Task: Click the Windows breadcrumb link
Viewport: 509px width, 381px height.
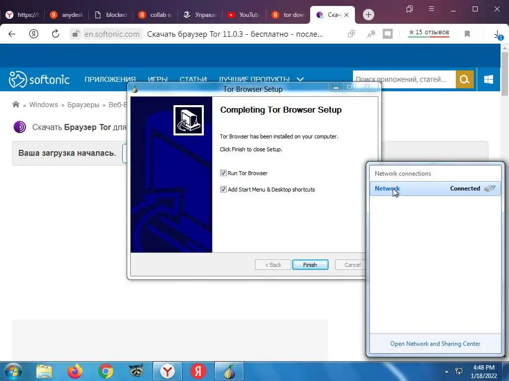Action: [x=44, y=105]
